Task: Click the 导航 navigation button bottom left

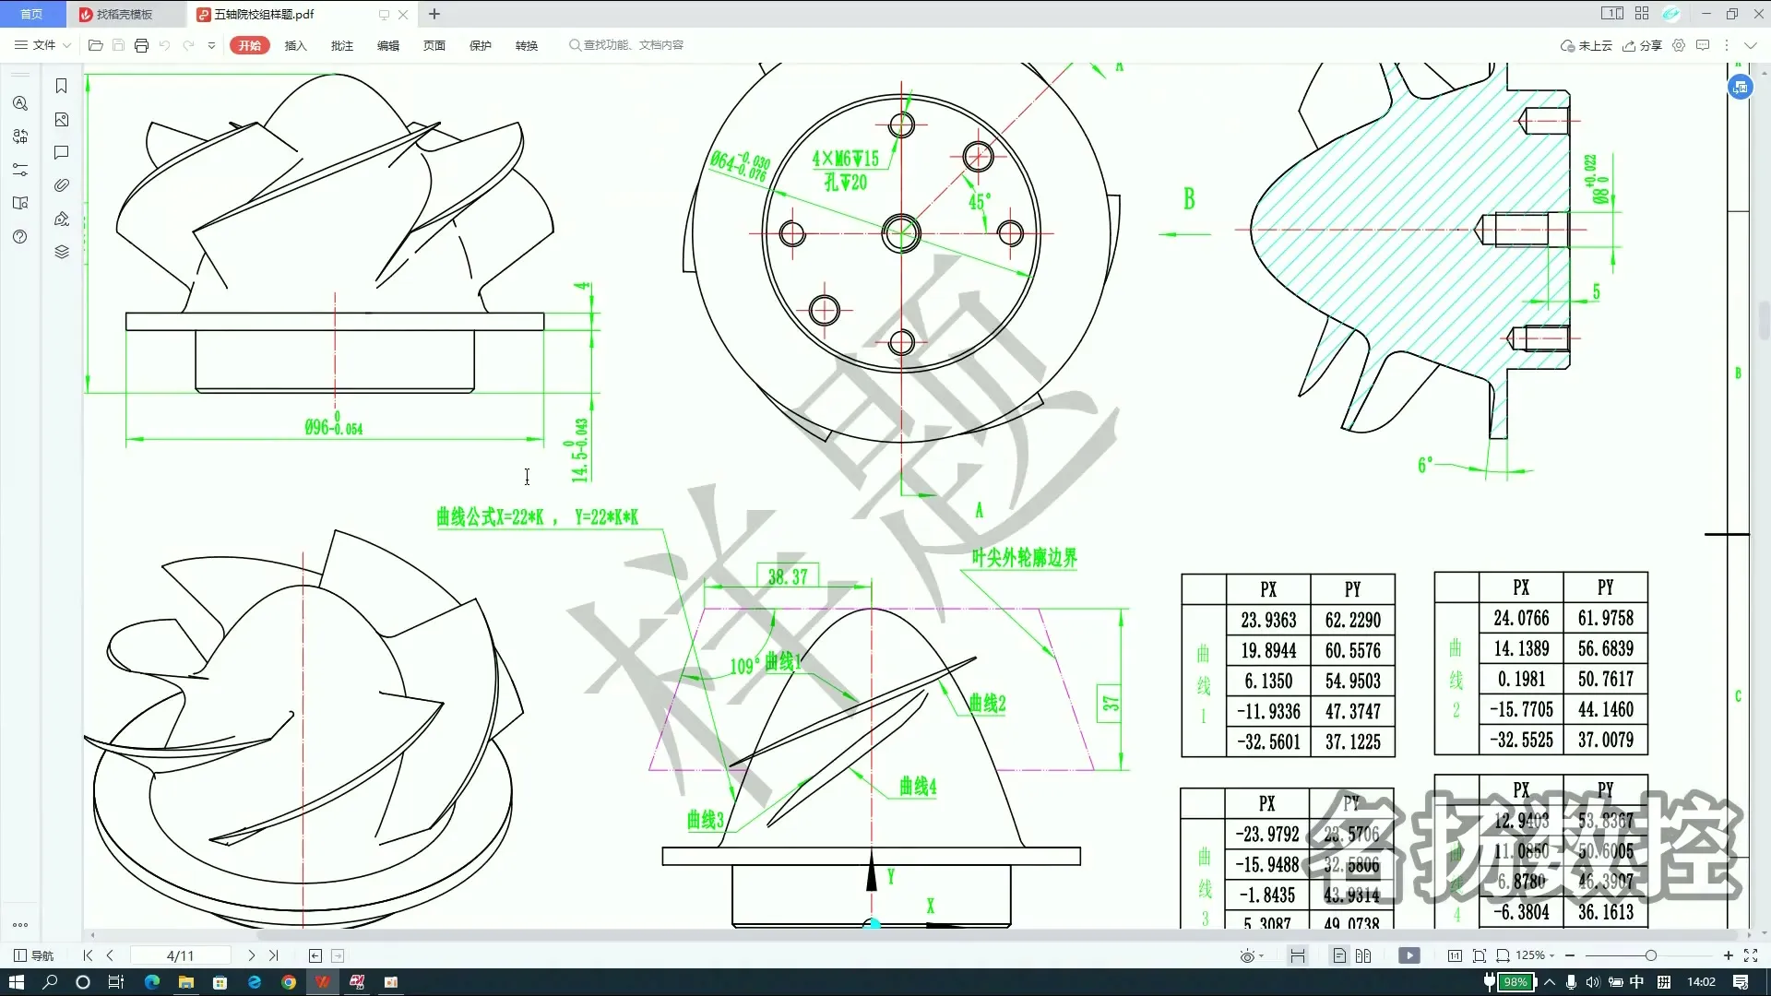Action: pyautogui.click(x=32, y=955)
